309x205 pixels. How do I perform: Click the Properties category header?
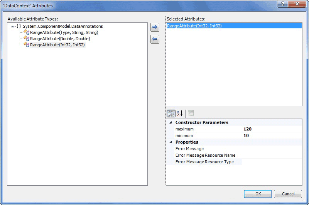[x=187, y=142]
